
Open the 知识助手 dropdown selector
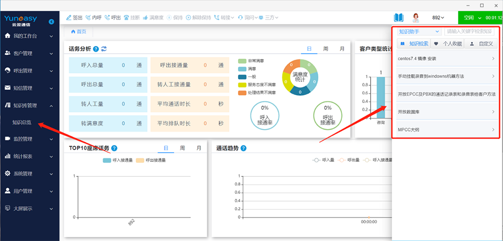tap(418, 32)
